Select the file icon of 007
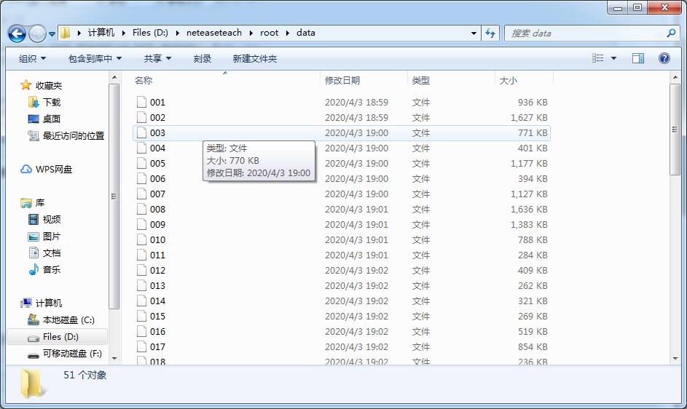 point(141,194)
